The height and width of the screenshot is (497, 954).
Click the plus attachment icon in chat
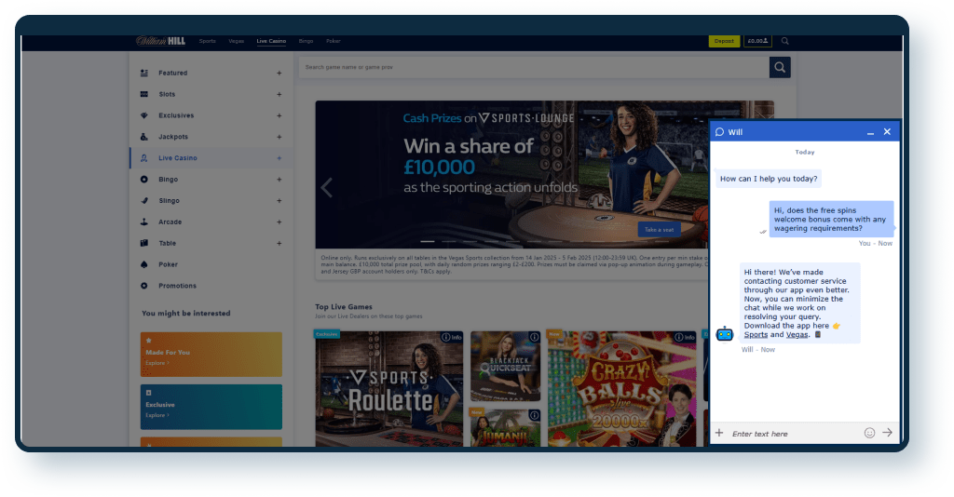(x=719, y=433)
